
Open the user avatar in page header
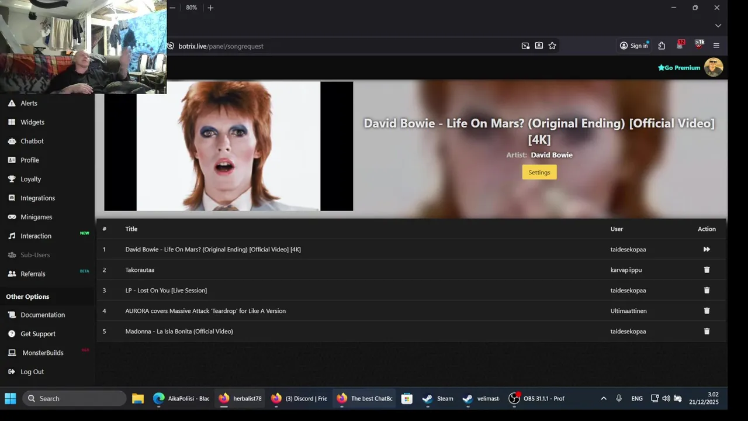[714, 67]
